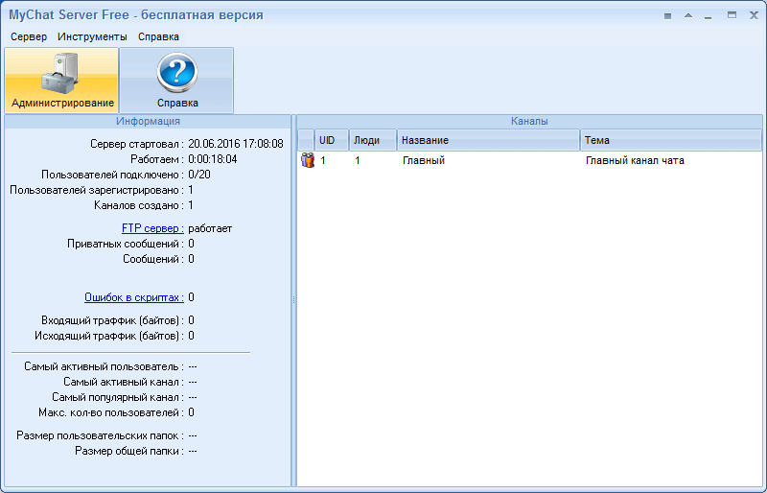The width and height of the screenshot is (767, 493).
Task: Select the Размер общей папки label
Action: coord(129,451)
